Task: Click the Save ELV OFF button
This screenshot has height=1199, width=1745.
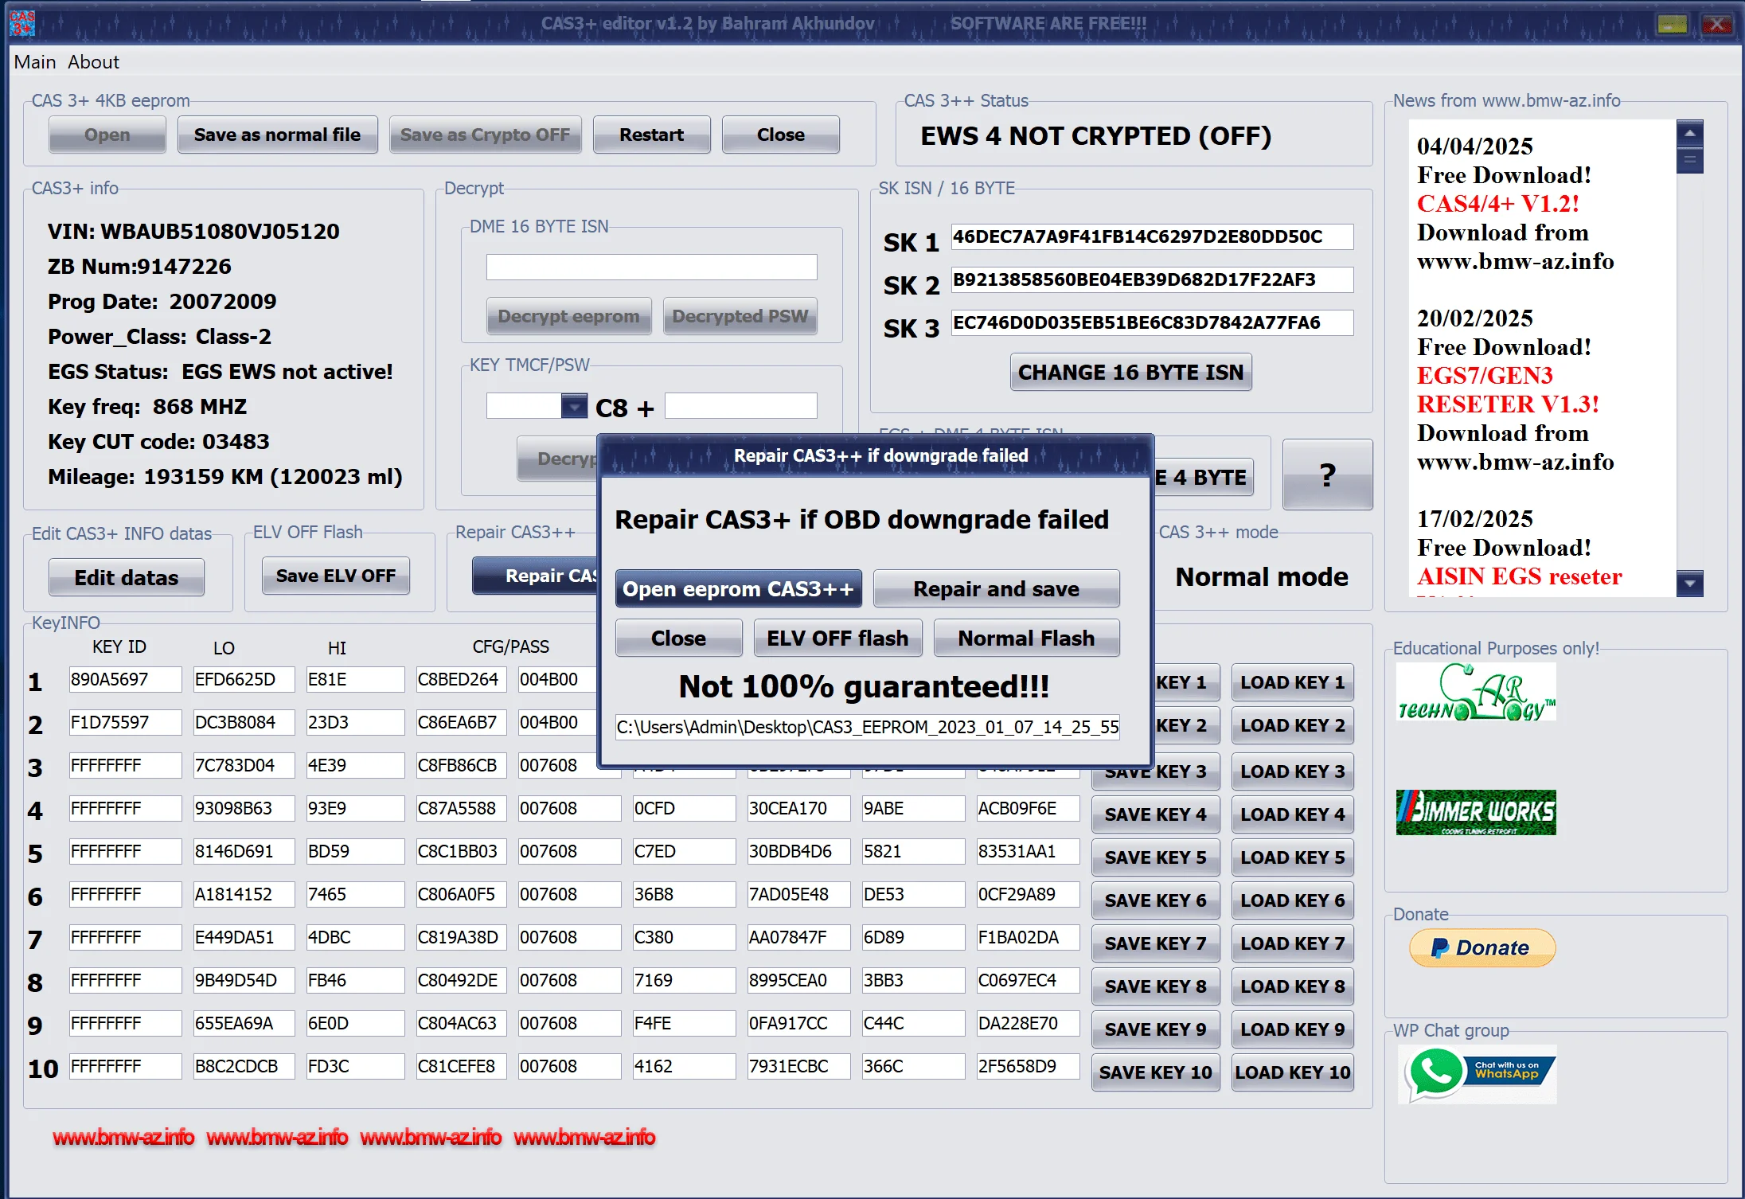Action: (335, 576)
